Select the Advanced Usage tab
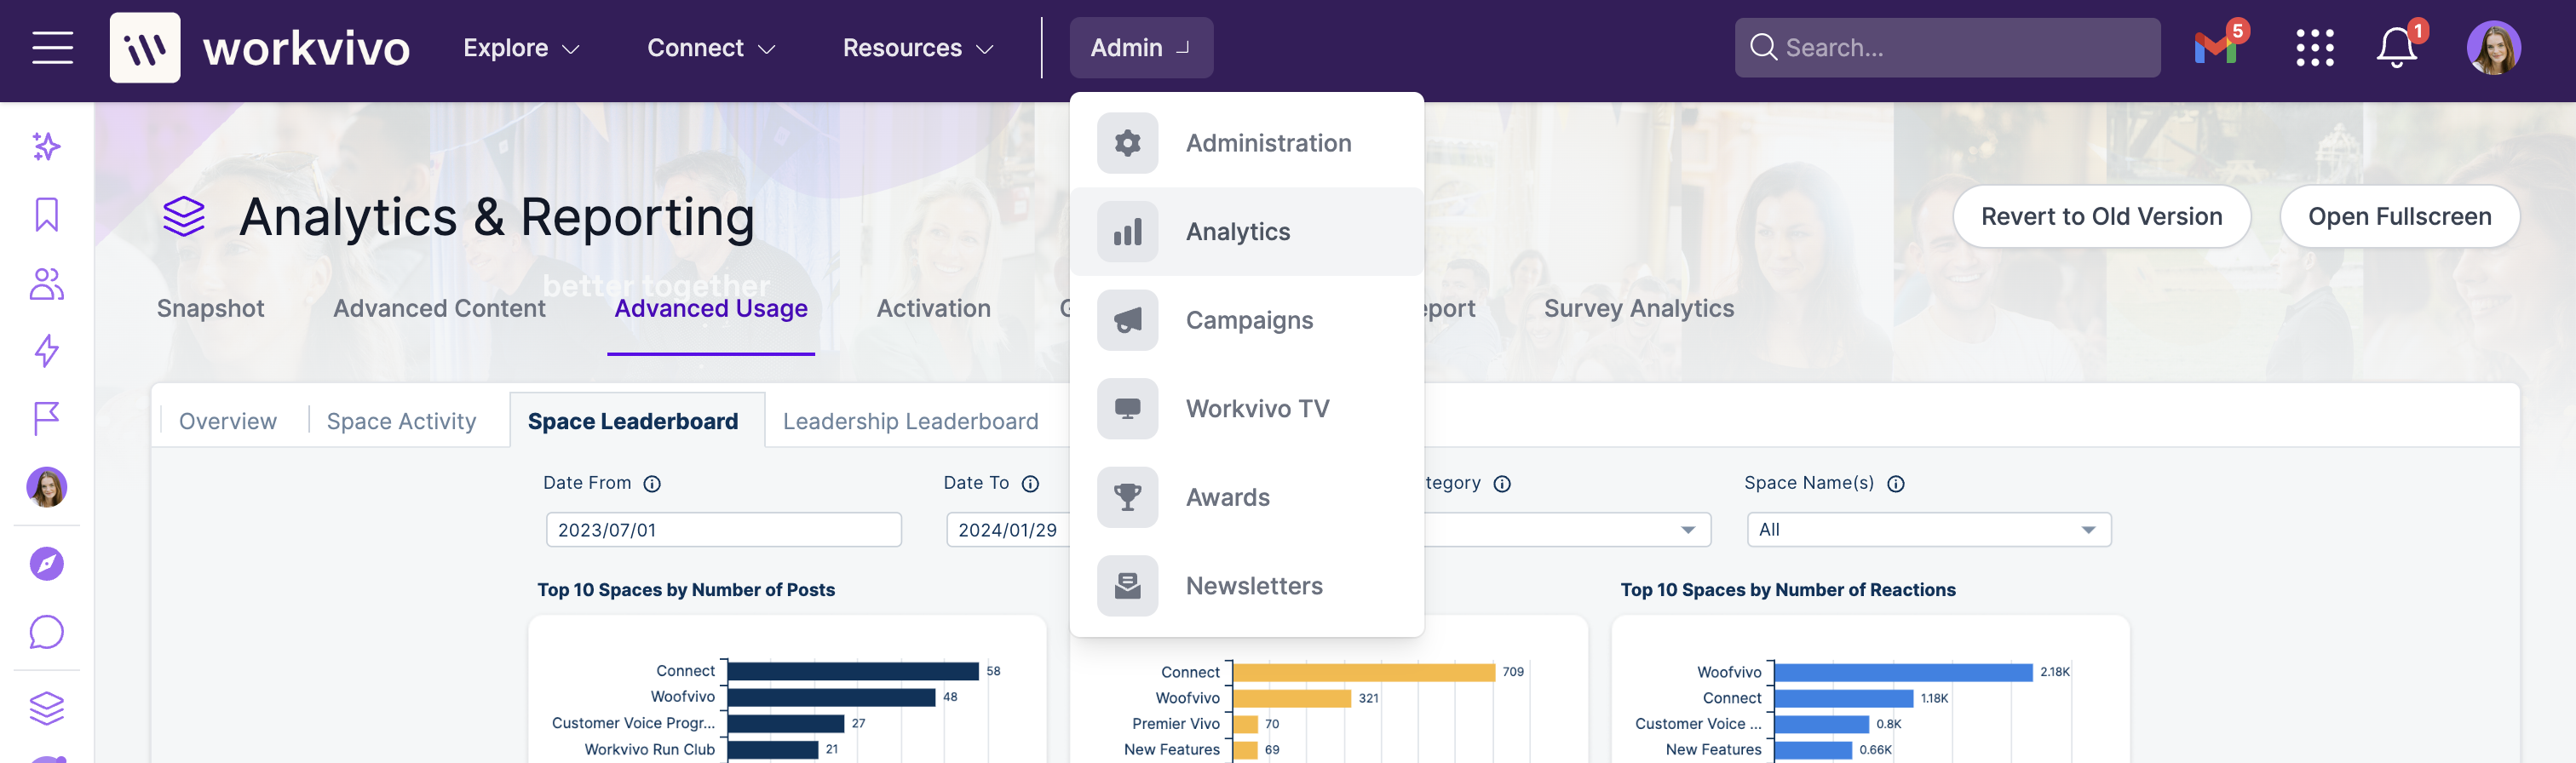This screenshot has width=2576, height=763. click(711, 309)
